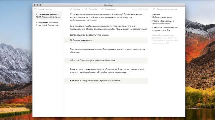Viewport: 215px width, 120px height.
Task: Open the note '«Конспект» — это ин…' in sidebar
Action: [x=47, y=24]
